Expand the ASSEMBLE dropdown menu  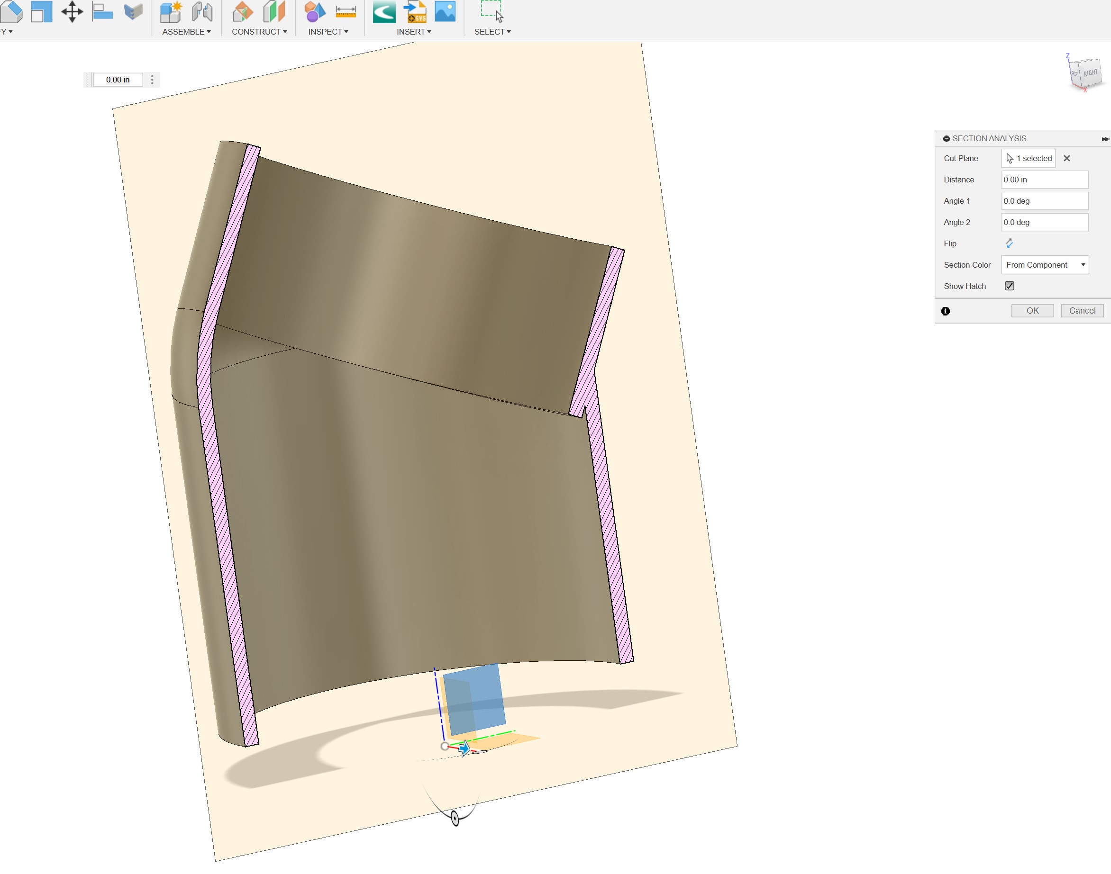186,31
